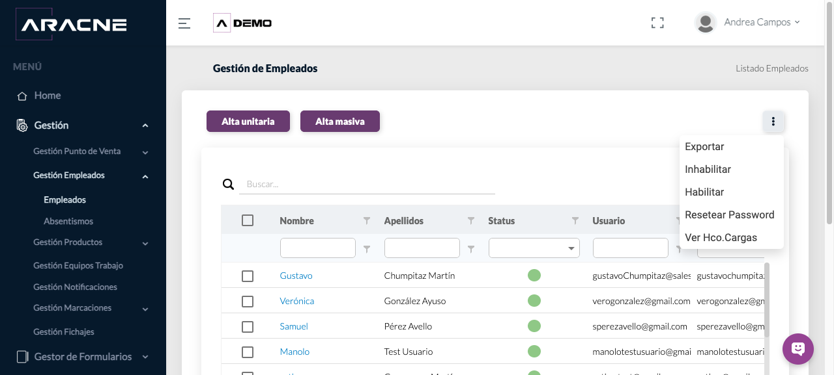Click the Apellidos column header filter icon
Image resolution: width=834 pixels, height=375 pixels.
[471, 221]
